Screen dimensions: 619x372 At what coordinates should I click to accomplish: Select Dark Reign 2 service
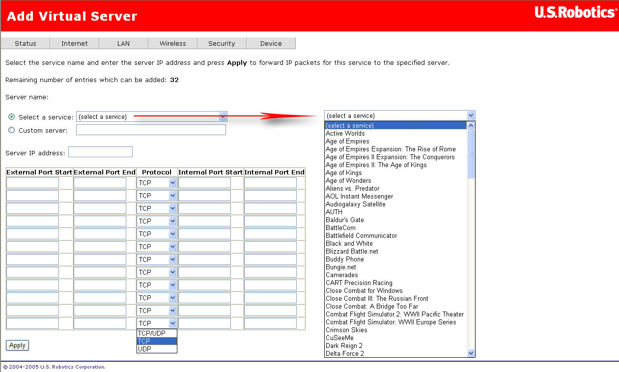396,345
